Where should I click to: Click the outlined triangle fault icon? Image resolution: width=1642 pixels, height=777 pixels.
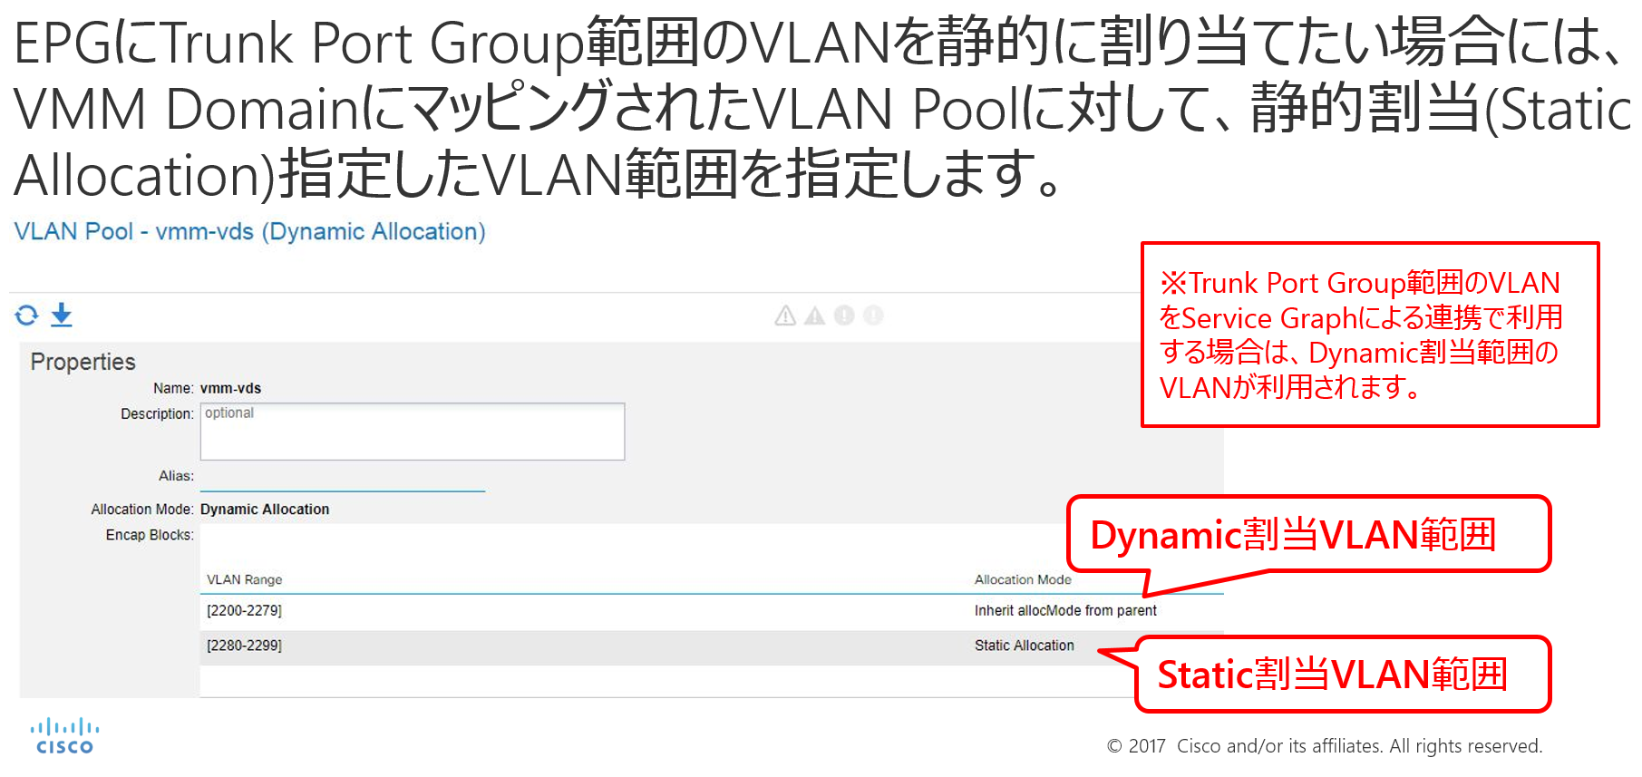point(785,316)
